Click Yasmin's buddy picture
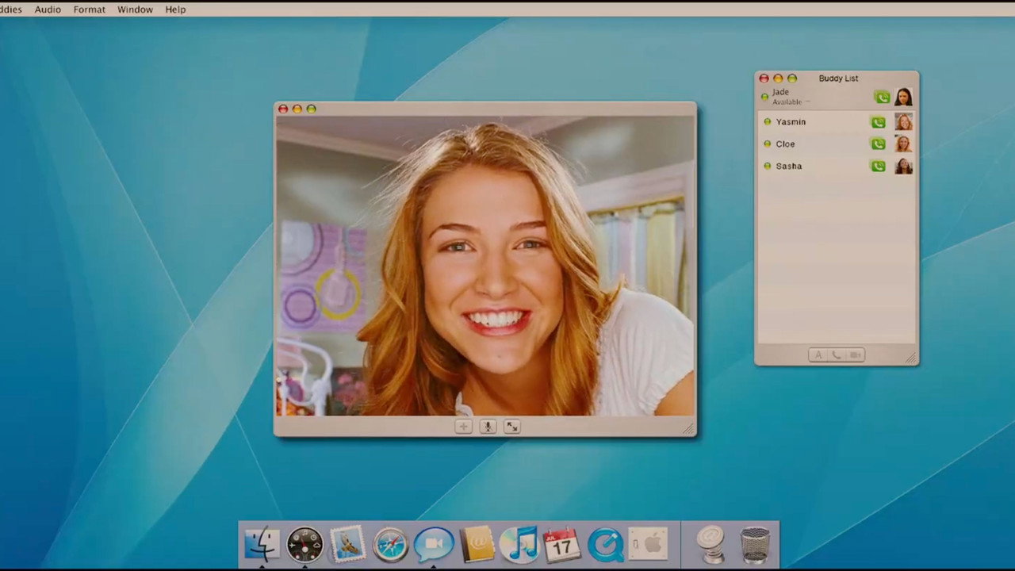The height and width of the screenshot is (571, 1015). (903, 122)
